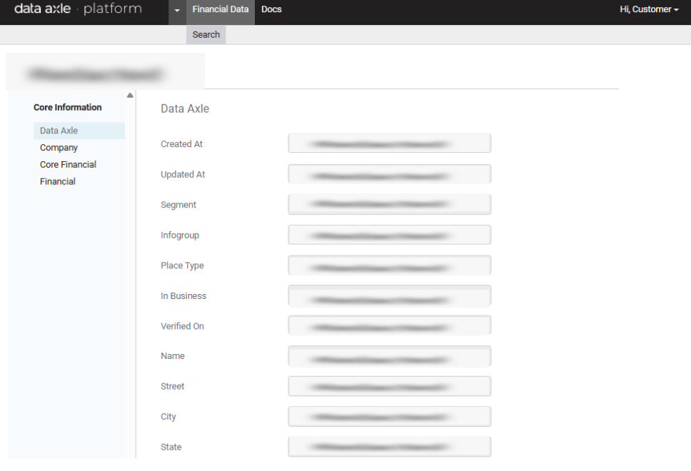Image resolution: width=691 pixels, height=471 pixels.
Task: Expand the Hi, Customer account menu
Action: (x=648, y=10)
